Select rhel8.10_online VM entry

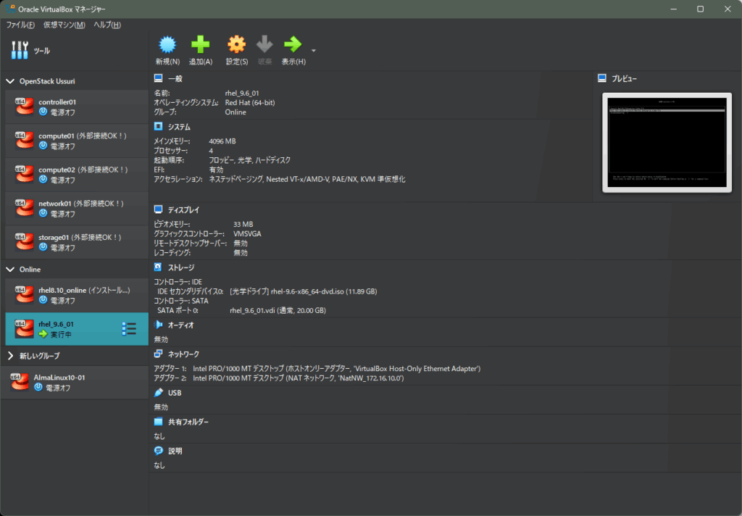pyautogui.click(x=77, y=296)
